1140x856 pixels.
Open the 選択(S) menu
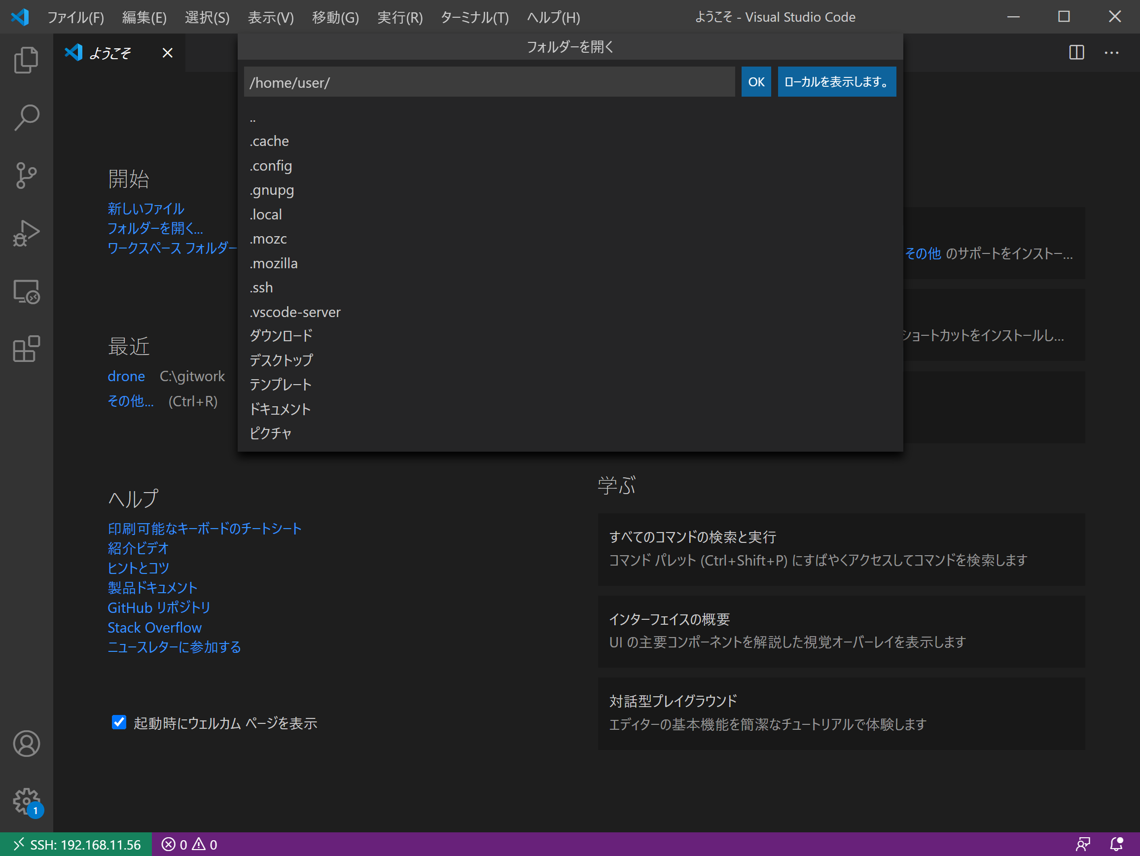(207, 18)
